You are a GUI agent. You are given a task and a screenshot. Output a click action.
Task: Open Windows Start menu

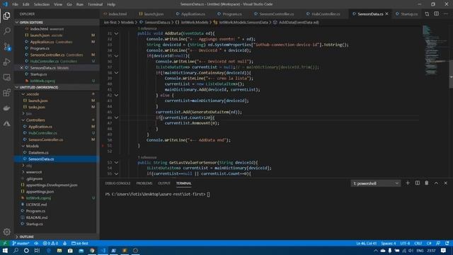(5, 251)
